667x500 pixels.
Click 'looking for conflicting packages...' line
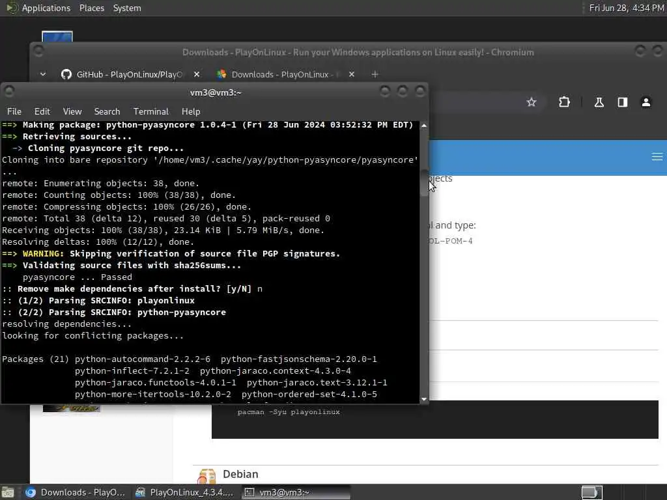point(92,335)
